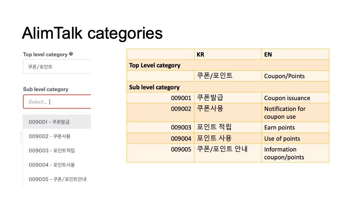Click the Coupon/Points table cell
This screenshot has width=357, height=201.
[x=295, y=76]
